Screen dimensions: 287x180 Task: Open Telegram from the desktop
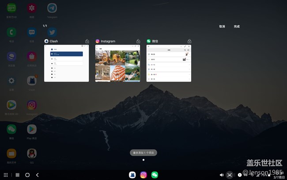52,8
